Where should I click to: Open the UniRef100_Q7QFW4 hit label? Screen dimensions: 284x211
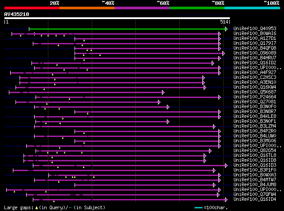click(255, 194)
